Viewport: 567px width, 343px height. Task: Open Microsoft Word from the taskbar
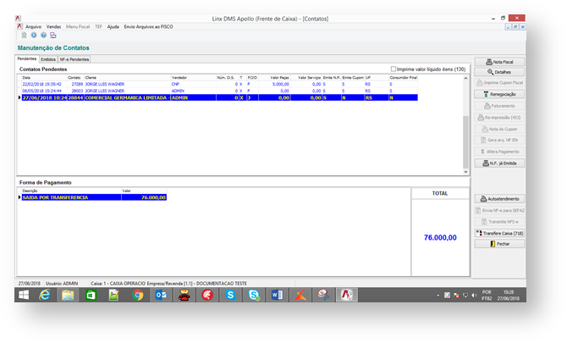277,296
